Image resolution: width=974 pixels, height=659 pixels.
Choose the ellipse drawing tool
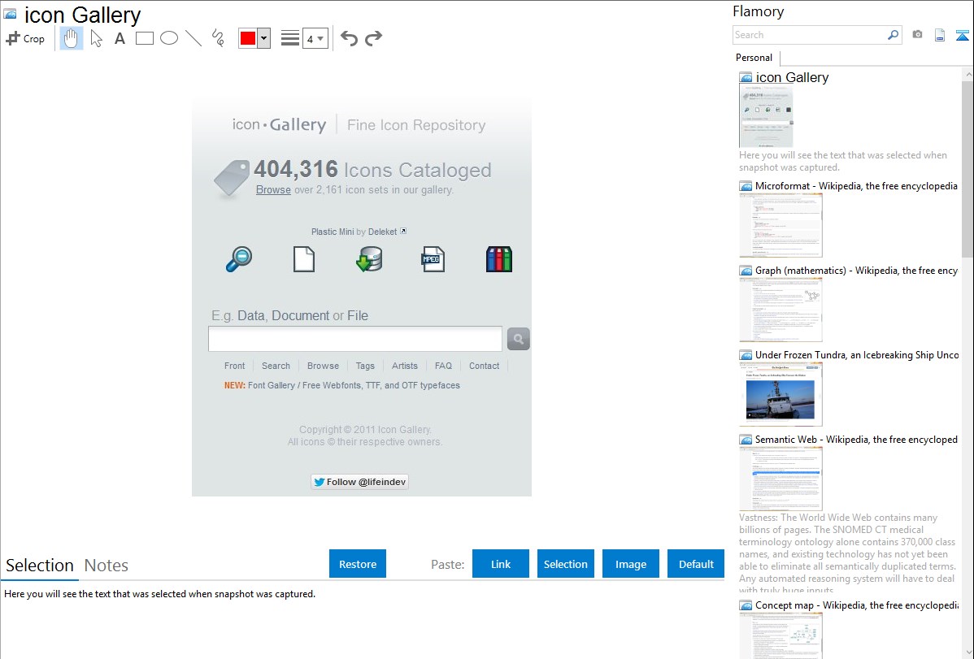click(169, 38)
